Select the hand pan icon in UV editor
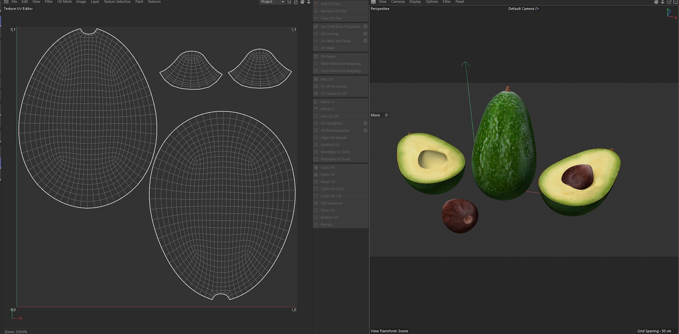Screen dimensions: 679x334 pos(302,2)
